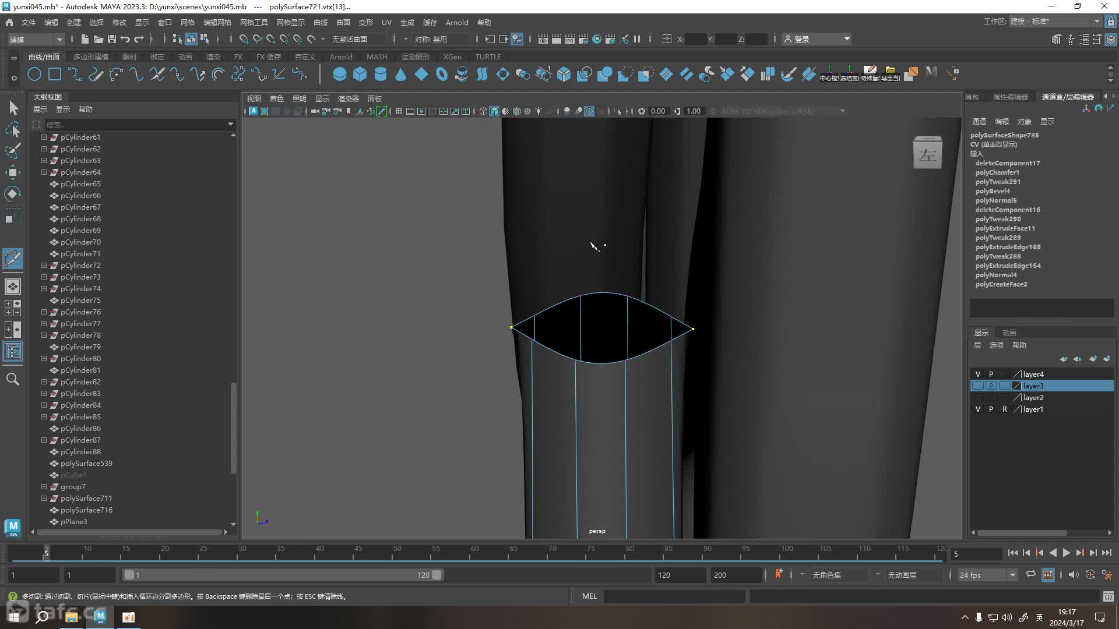This screenshot has height=629, width=1119.
Task: Toggle visibility V for layer4
Action: point(977,374)
